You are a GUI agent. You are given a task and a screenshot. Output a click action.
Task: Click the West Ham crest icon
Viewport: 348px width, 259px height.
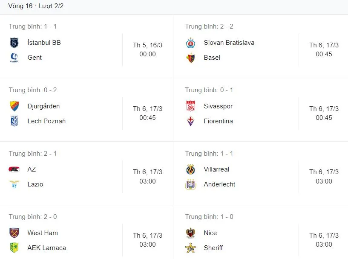[x=14, y=233]
